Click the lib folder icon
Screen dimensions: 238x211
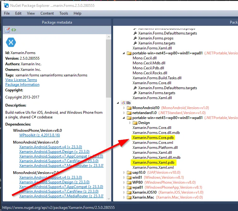123,103
